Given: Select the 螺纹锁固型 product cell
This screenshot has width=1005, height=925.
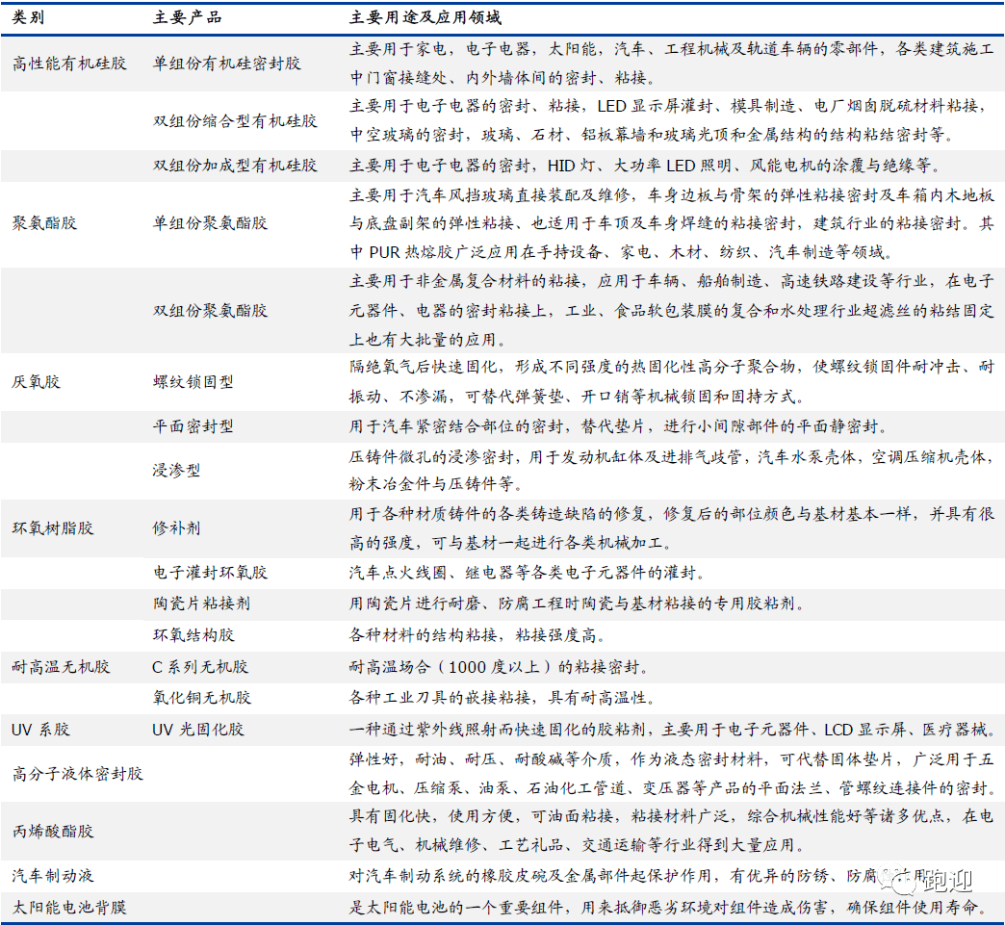Looking at the screenshot, I should tap(193, 382).
